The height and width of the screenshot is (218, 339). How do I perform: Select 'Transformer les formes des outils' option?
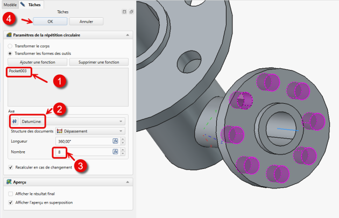coord(11,53)
